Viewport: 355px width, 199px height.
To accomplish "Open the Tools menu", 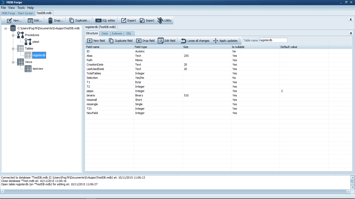I will [21, 8].
